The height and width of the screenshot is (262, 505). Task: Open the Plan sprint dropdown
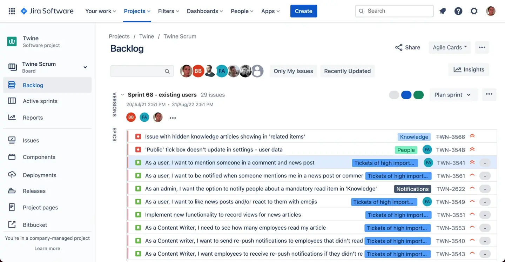tap(453, 95)
